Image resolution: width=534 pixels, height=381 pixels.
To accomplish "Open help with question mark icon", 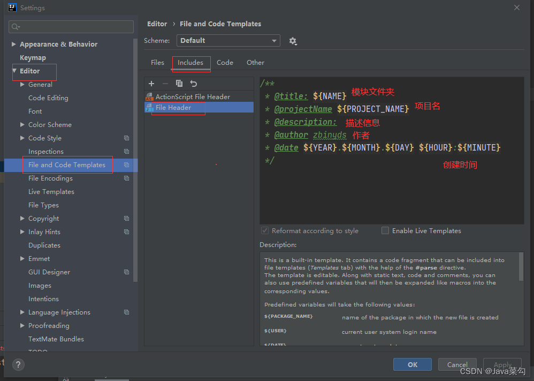I will (18, 364).
